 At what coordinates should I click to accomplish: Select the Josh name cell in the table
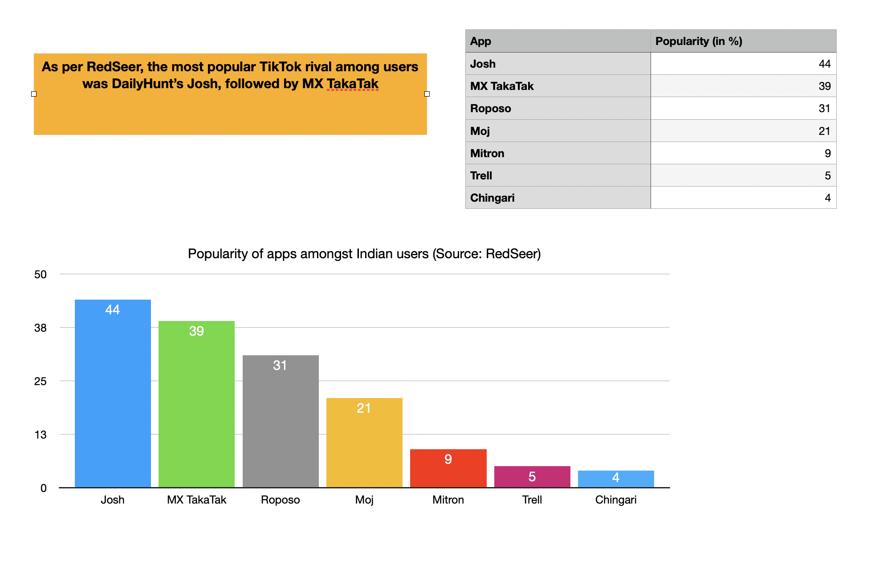tap(558, 64)
